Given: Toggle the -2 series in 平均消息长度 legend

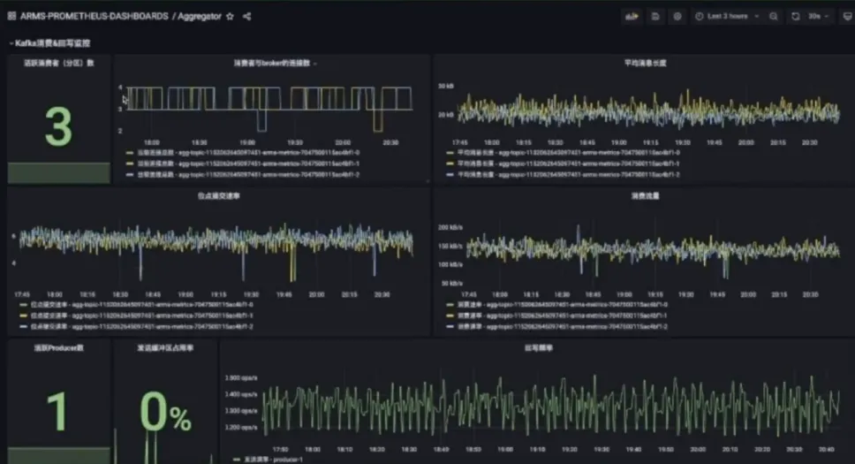Looking at the screenshot, I should pyautogui.click(x=564, y=175).
